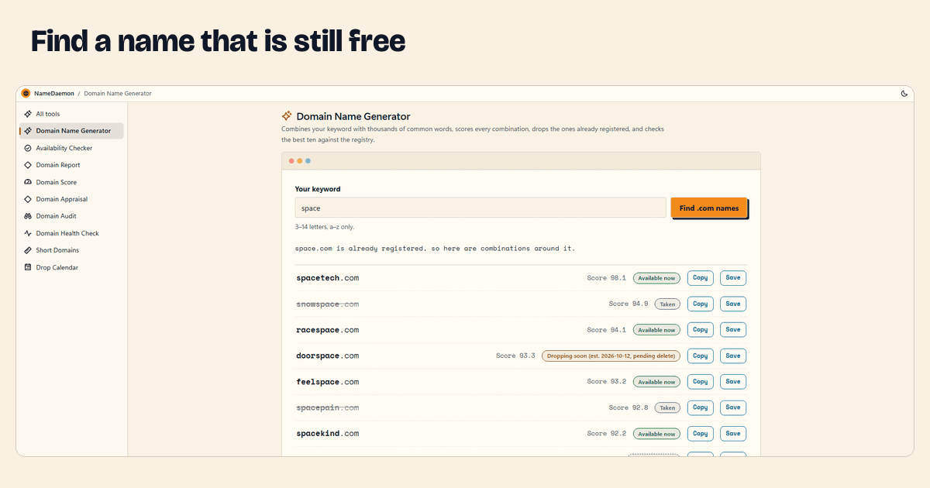Viewport: 930px width, 488px height.
Task: Save spacekind.com to list
Action: pyautogui.click(x=733, y=434)
